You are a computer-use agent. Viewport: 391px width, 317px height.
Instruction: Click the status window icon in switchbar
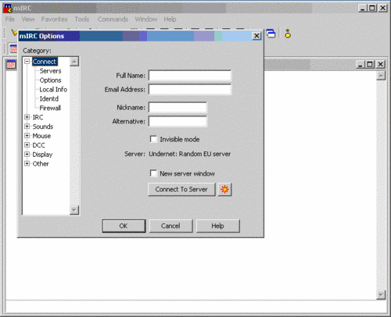point(13,48)
